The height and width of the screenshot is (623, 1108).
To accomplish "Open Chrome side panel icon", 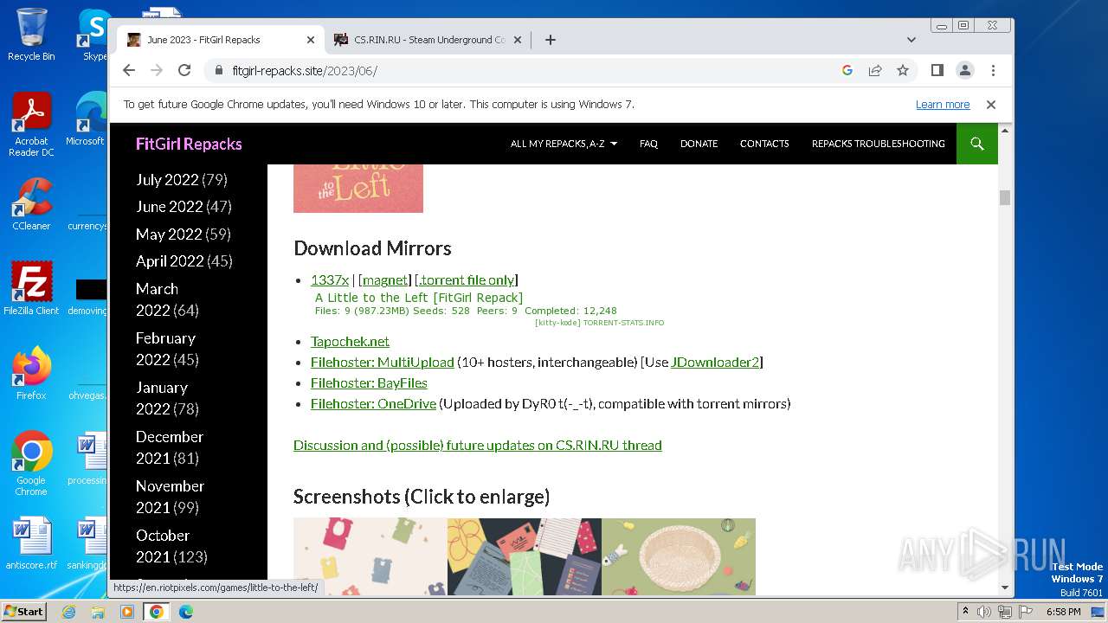I will pyautogui.click(x=937, y=70).
